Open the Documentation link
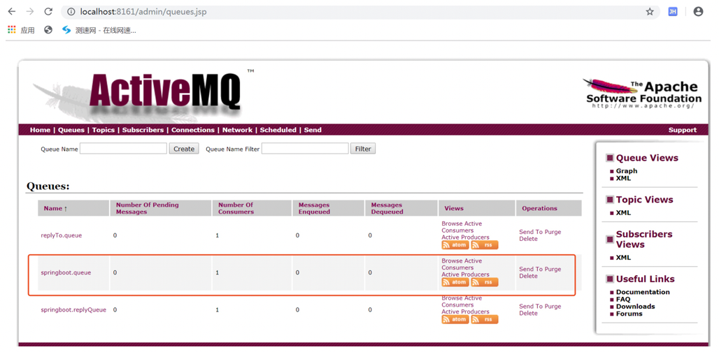The width and height of the screenshot is (719, 352). pyautogui.click(x=643, y=292)
